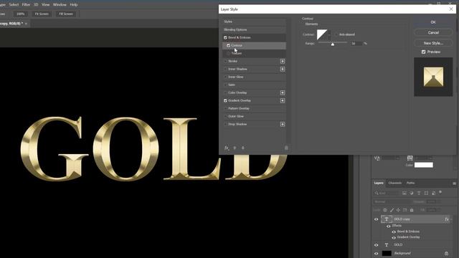
Task: Enable the Anti-aliased checkbox
Action: click(x=336, y=34)
